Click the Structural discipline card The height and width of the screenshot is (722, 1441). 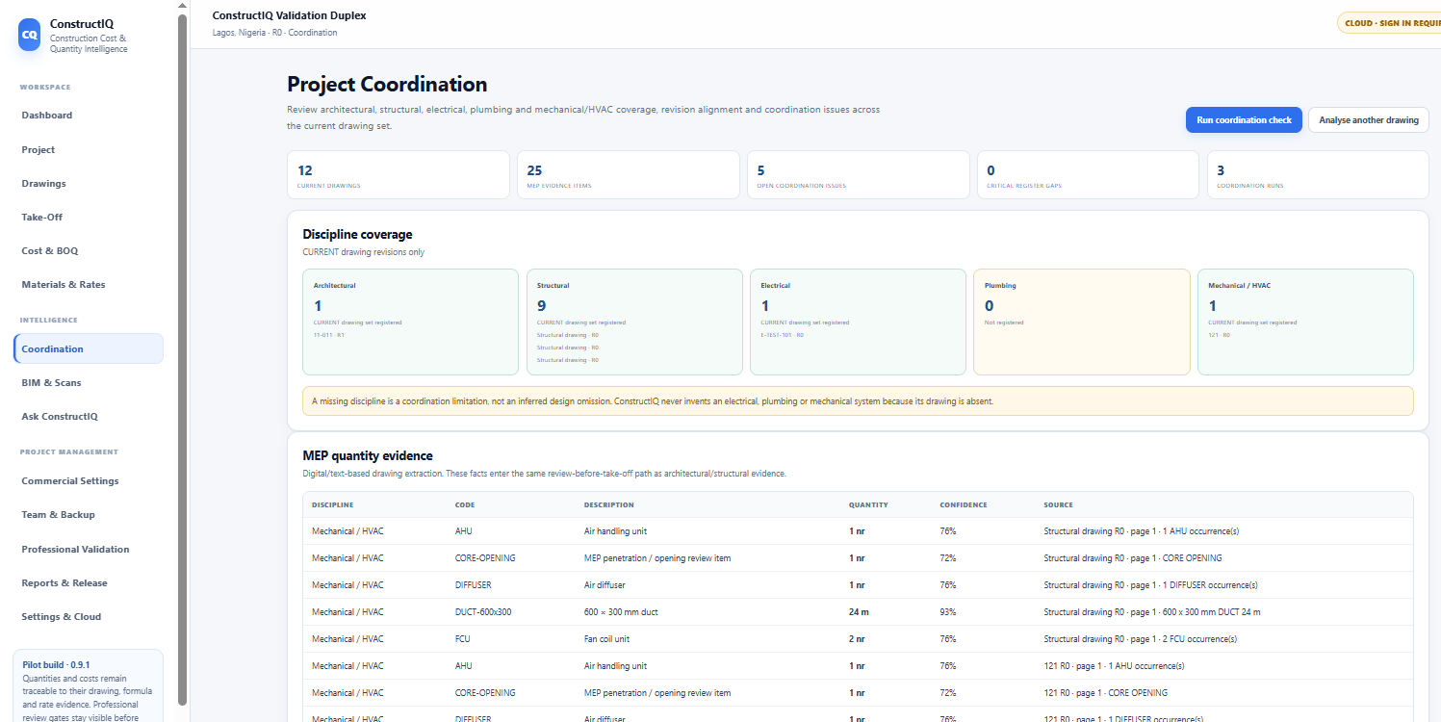634,322
